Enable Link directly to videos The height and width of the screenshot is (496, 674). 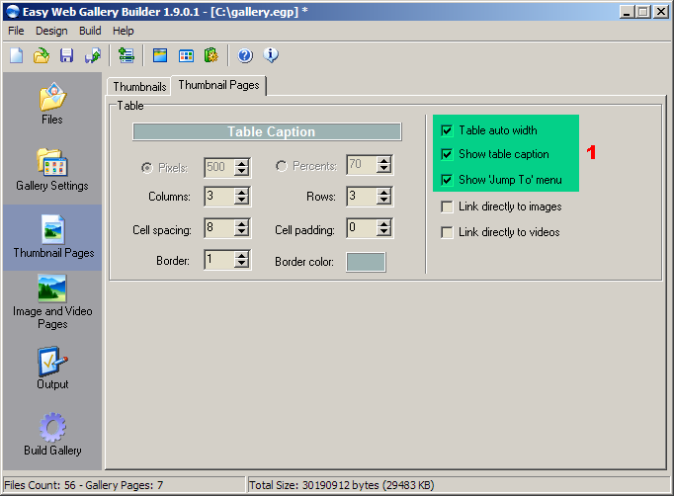click(x=447, y=232)
